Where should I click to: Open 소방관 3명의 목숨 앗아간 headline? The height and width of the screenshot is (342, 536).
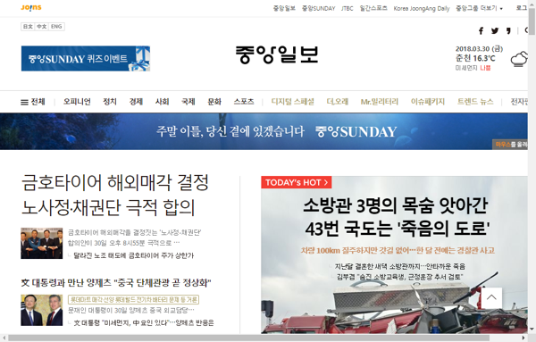tap(396, 217)
